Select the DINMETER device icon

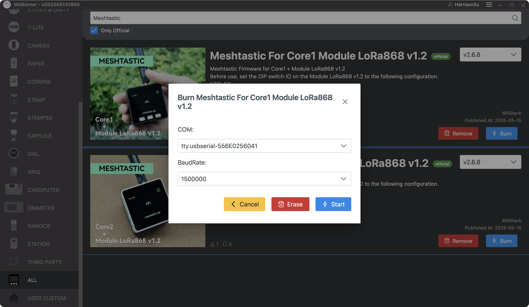point(14,208)
